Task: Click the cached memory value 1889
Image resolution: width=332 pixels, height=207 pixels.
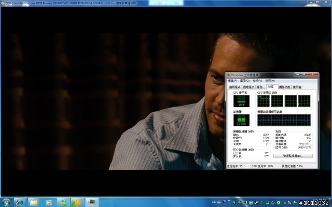Action: pos(266,138)
